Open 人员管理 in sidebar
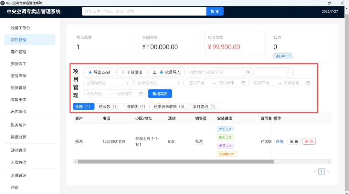This screenshot has height=194, width=349. pos(30,162)
